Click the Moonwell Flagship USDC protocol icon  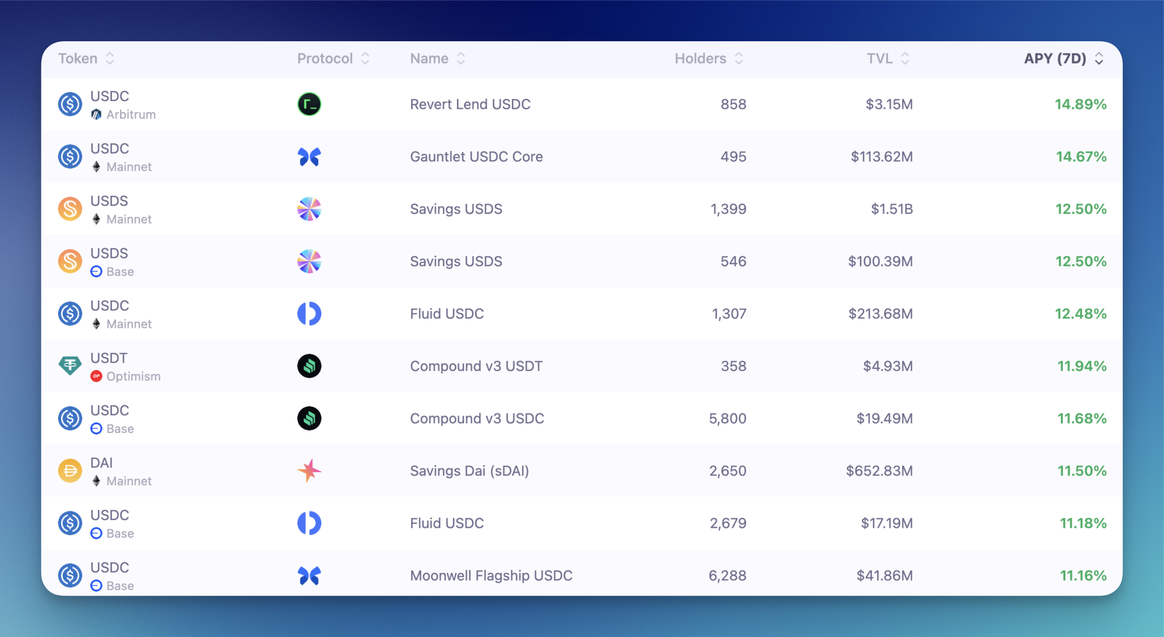click(309, 576)
